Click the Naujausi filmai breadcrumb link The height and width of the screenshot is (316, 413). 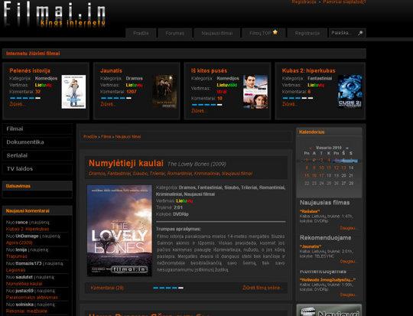[x=128, y=137]
